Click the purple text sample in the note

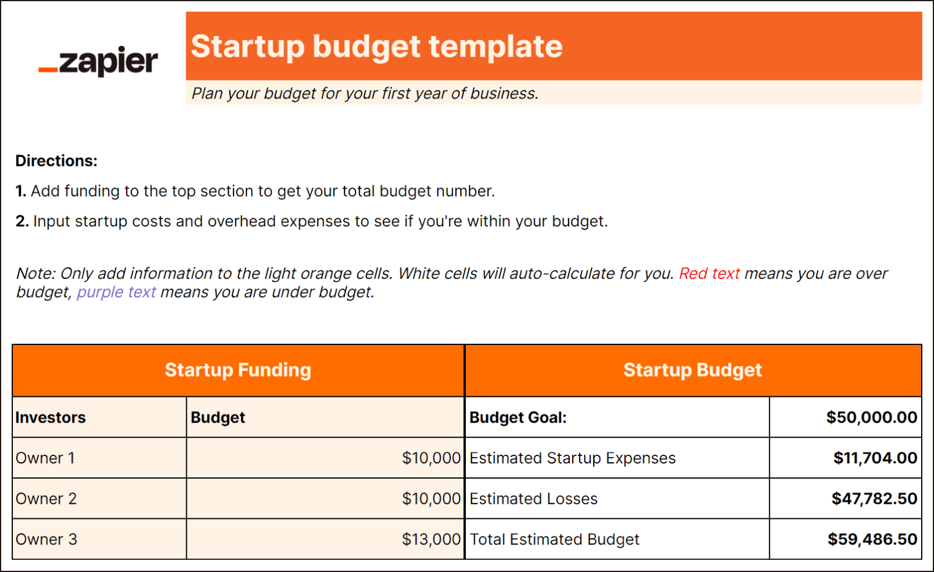pyautogui.click(x=116, y=292)
